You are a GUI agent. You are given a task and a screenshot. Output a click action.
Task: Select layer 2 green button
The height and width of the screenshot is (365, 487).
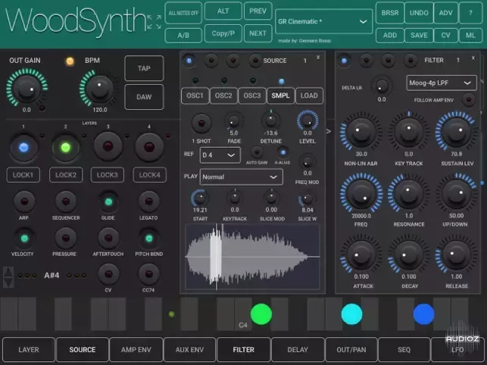tap(65, 147)
